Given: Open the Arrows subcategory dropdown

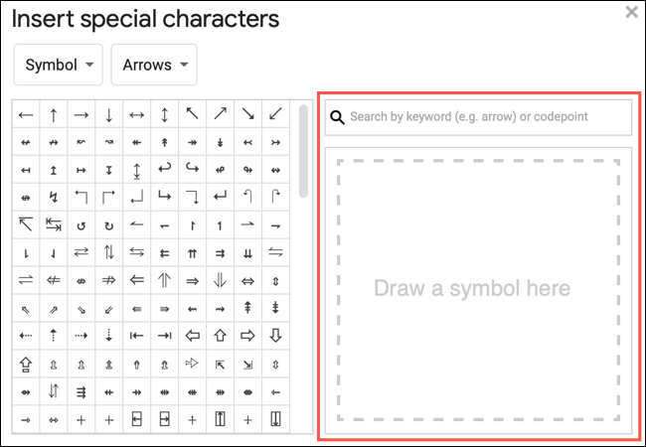Looking at the screenshot, I should click(x=154, y=66).
